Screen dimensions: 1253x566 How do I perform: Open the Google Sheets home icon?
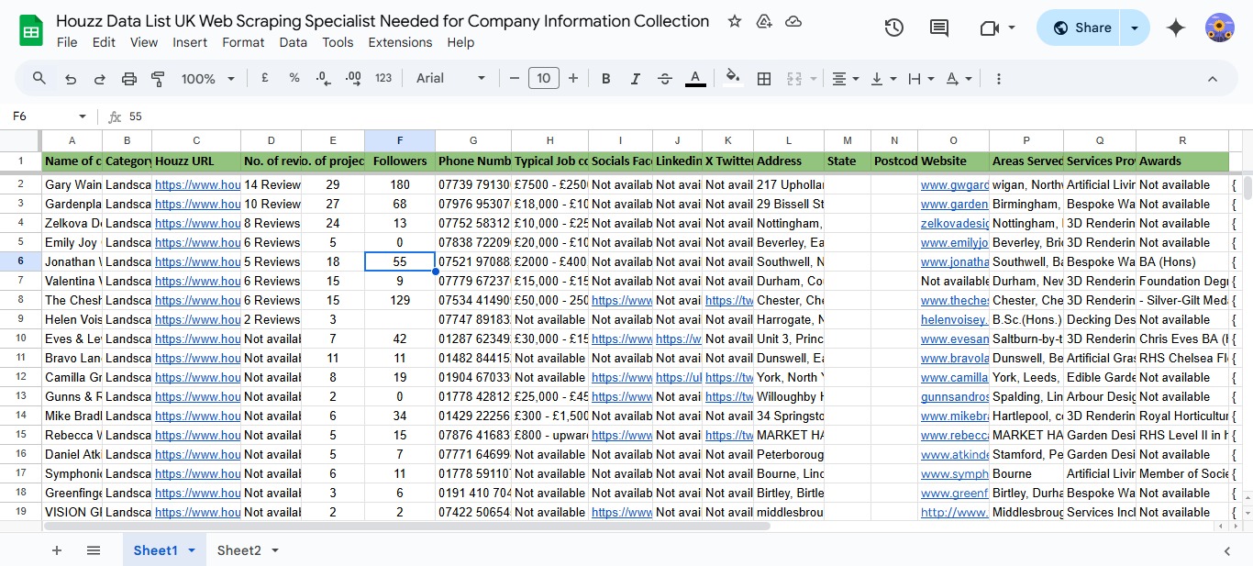31,30
